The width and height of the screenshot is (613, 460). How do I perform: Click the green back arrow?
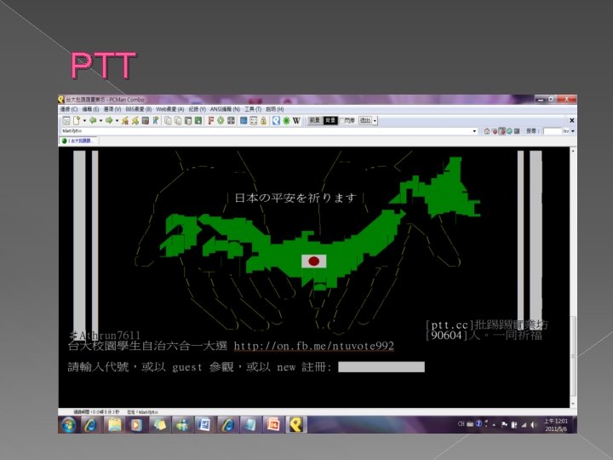coord(93,120)
